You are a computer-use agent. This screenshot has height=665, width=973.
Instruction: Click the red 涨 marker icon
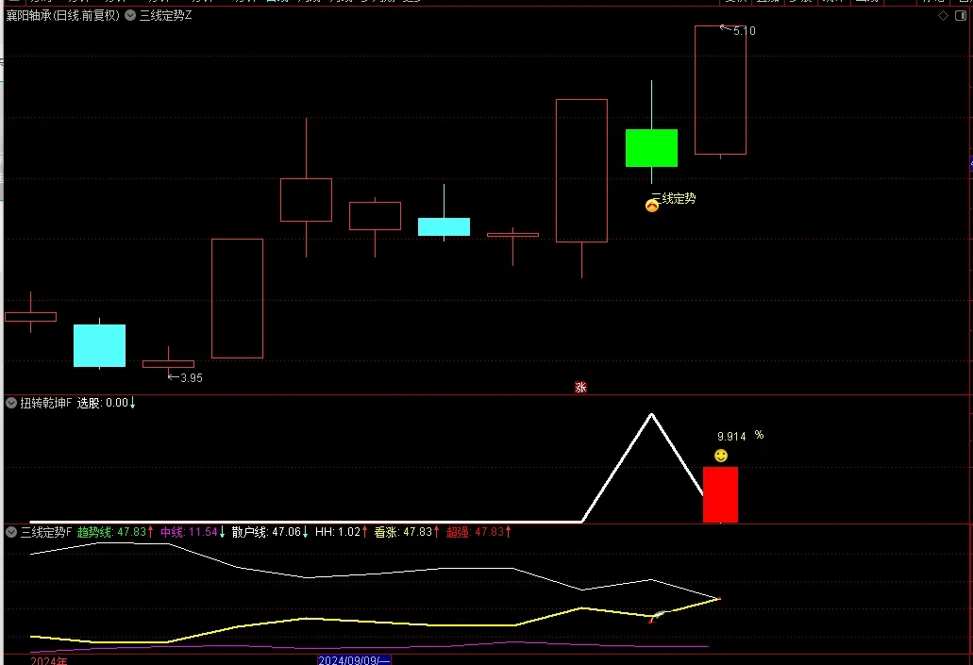[580, 387]
